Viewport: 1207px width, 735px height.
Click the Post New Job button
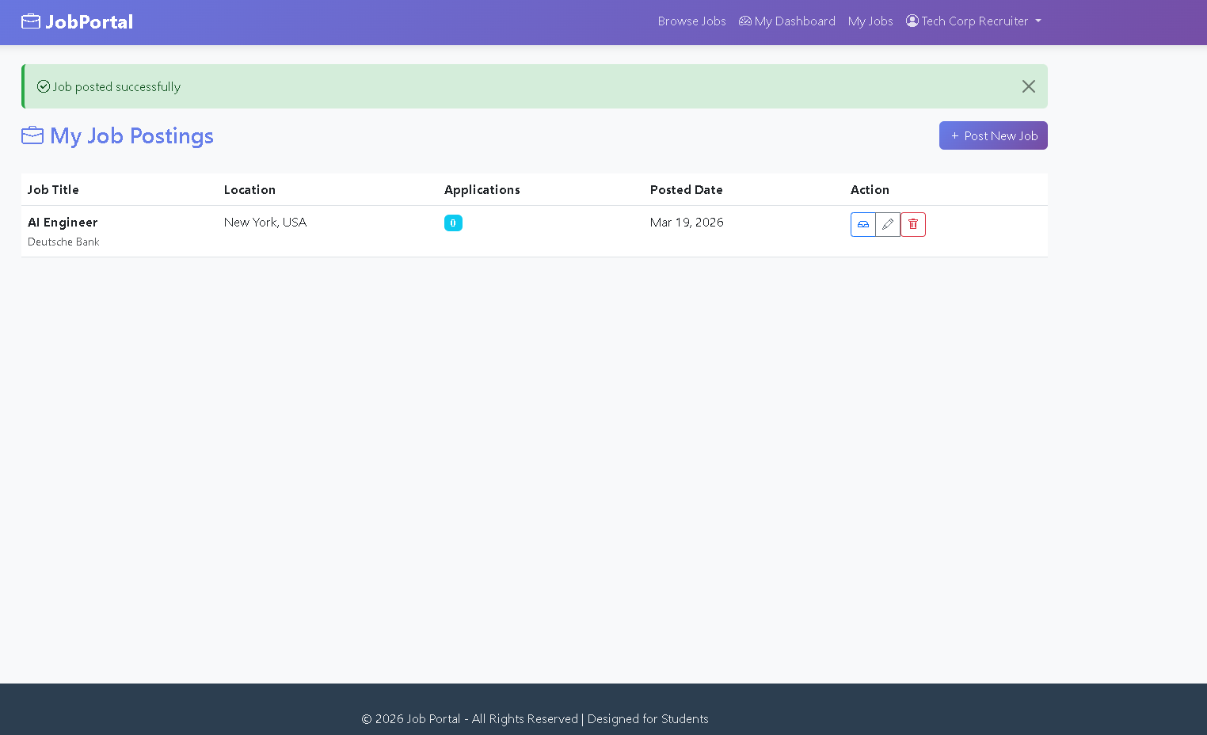click(x=993, y=135)
